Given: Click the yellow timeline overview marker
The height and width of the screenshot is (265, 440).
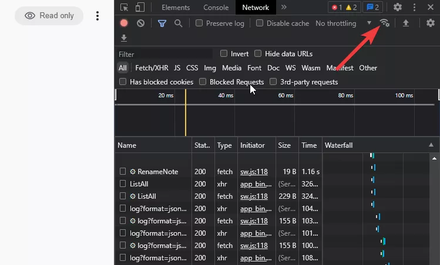Looking at the screenshot, I should click(186, 113).
